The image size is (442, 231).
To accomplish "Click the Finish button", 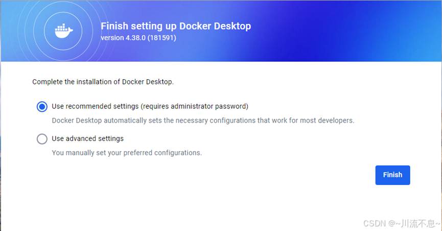I will 392,175.
